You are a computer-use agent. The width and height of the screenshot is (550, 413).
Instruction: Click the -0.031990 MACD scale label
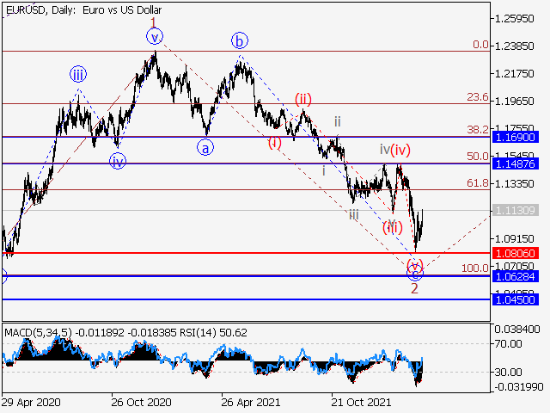pyautogui.click(x=518, y=387)
